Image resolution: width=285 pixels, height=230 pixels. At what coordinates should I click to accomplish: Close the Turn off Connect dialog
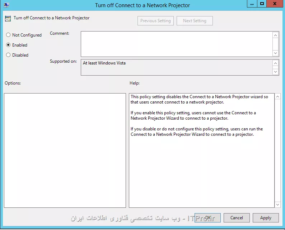[x=275, y=4]
